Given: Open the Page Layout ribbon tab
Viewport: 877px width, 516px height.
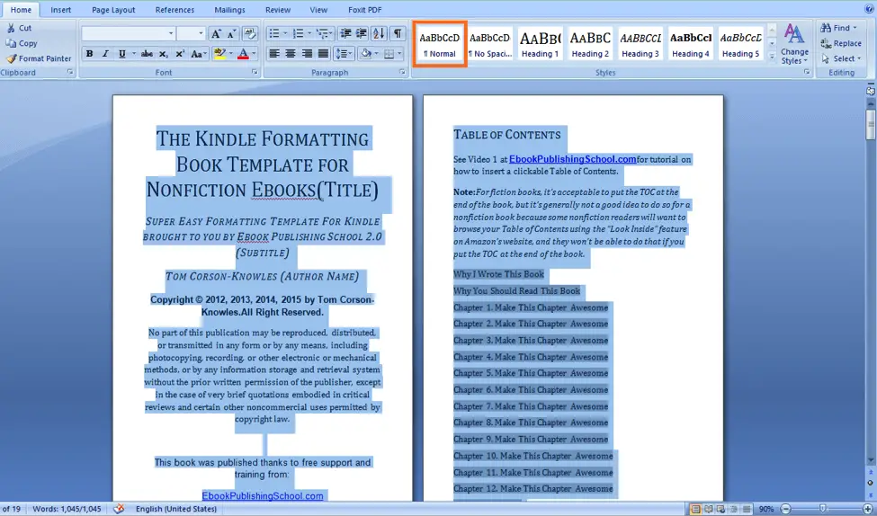Looking at the screenshot, I should point(113,10).
